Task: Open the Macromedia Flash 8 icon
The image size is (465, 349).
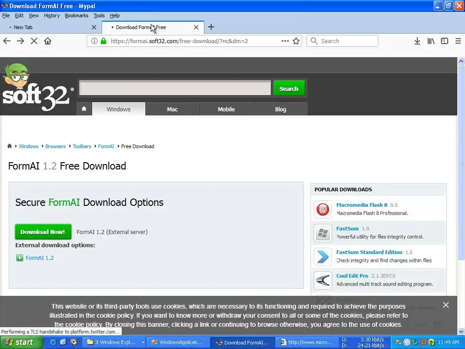Action: [323, 209]
